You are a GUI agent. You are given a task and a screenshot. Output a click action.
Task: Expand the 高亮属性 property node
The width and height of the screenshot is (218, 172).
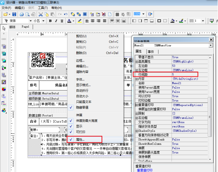(137, 62)
